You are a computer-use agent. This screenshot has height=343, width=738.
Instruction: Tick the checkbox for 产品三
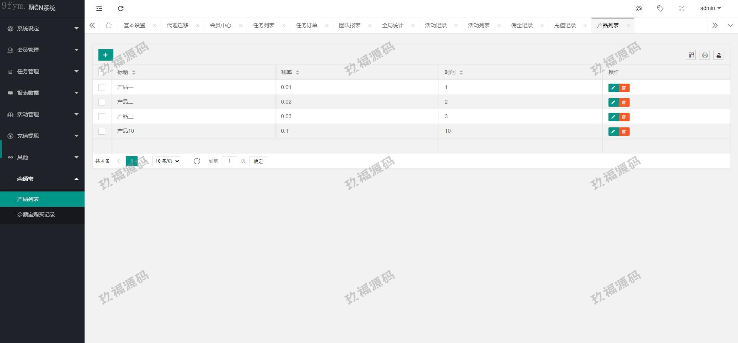102,117
